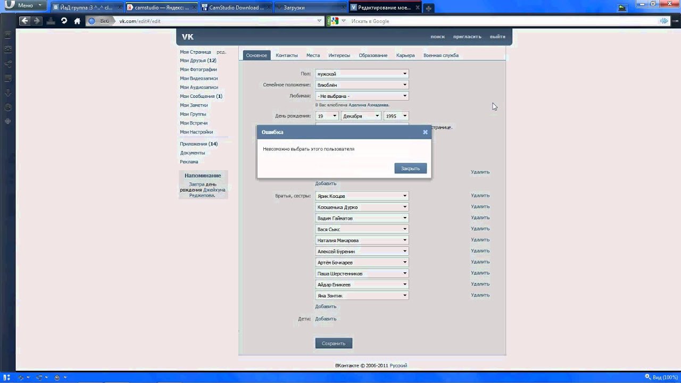Close the error dialog with the X
Screen dimensions: 681x383
pyautogui.click(x=425, y=132)
